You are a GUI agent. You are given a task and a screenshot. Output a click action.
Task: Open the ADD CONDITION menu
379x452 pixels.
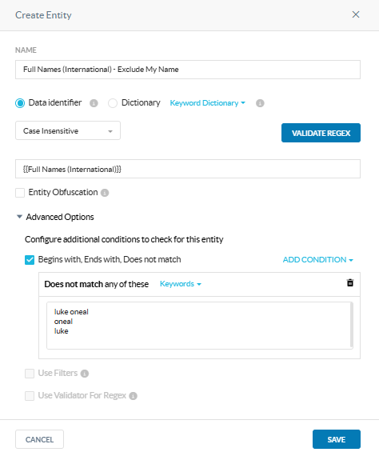[318, 260]
